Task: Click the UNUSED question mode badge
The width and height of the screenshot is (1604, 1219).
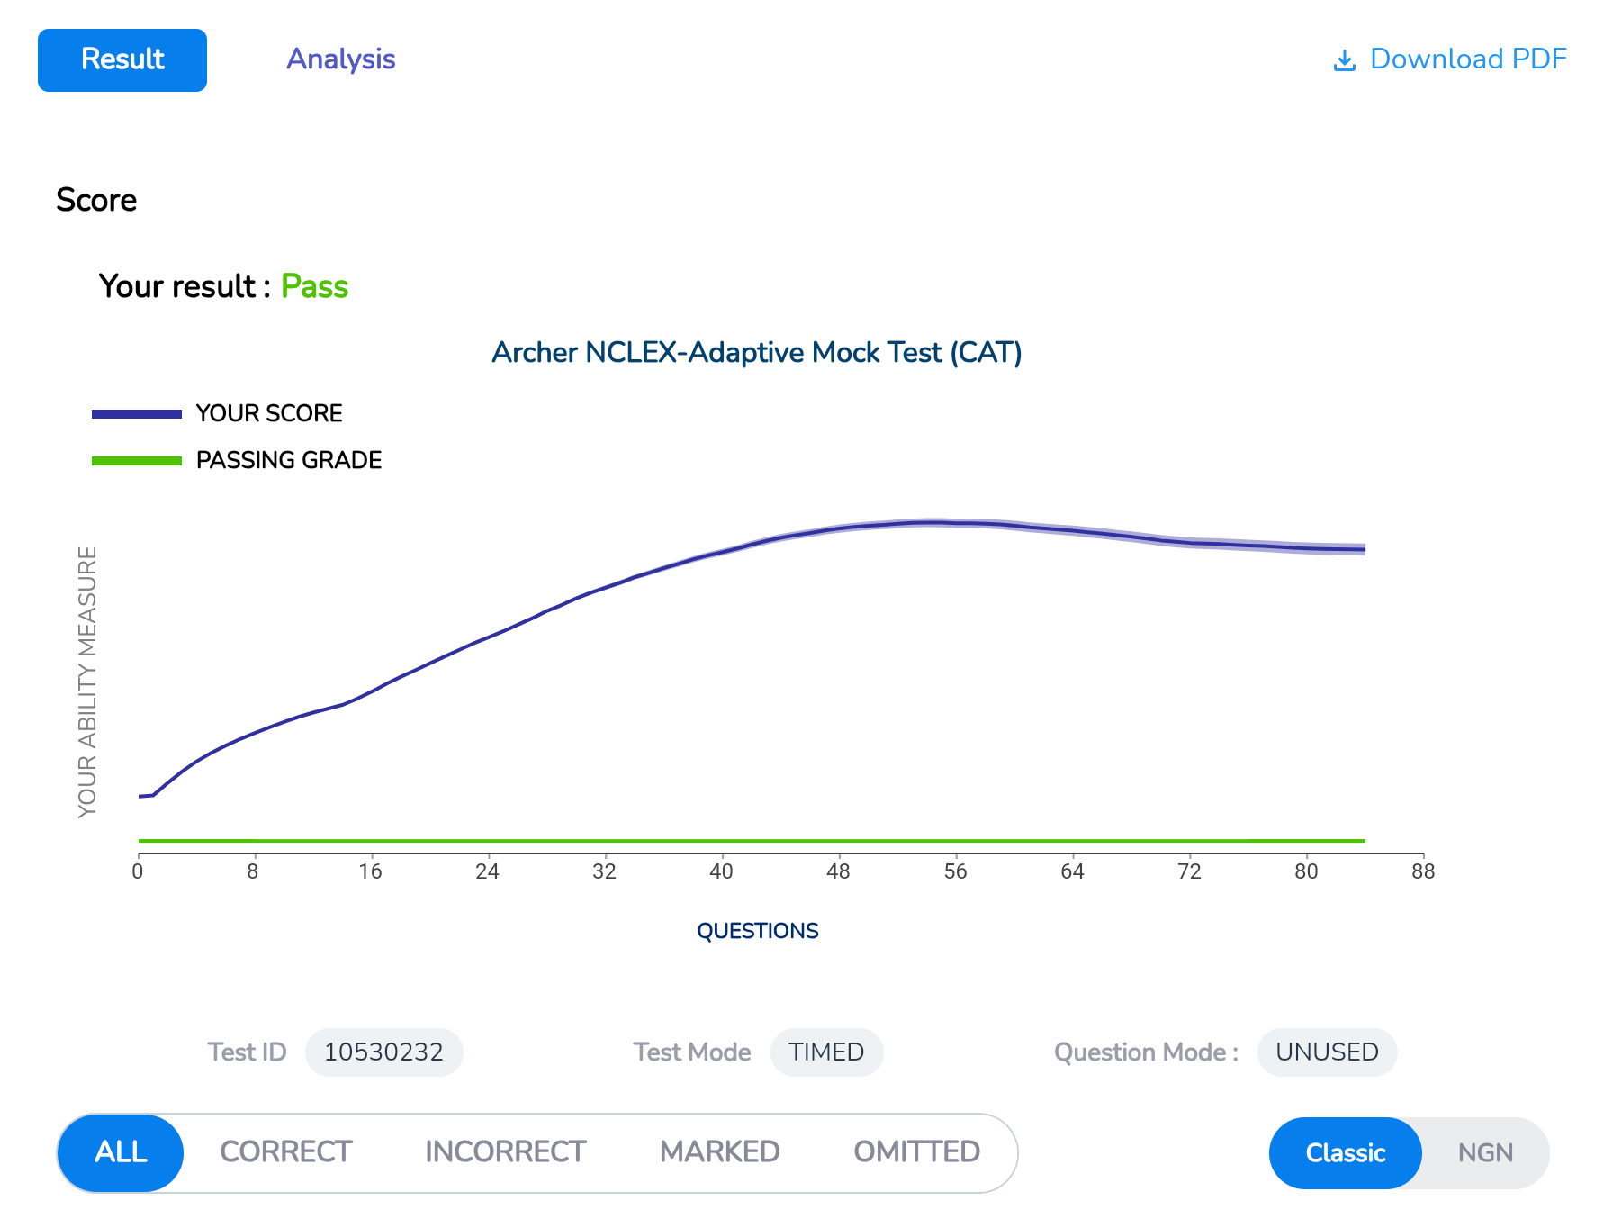Action: (x=1327, y=1052)
